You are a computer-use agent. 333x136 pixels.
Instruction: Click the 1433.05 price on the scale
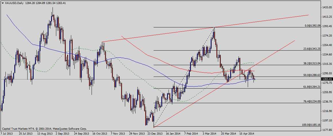pyautogui.click(x=327, y=7)
